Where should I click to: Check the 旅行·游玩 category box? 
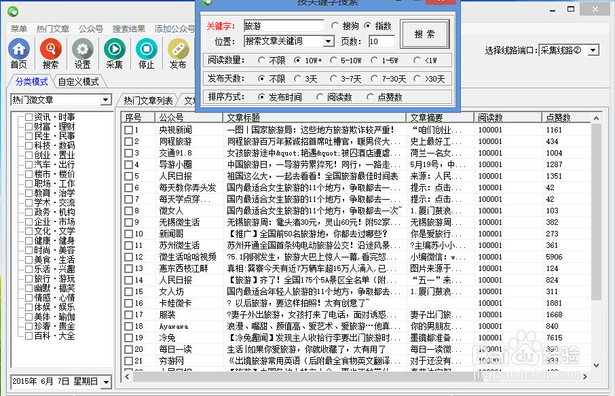tap(29, 278)
